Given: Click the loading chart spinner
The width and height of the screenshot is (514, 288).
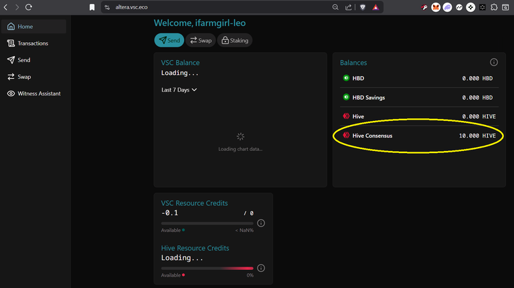Looking at the screenshot, I should (240, 136).
